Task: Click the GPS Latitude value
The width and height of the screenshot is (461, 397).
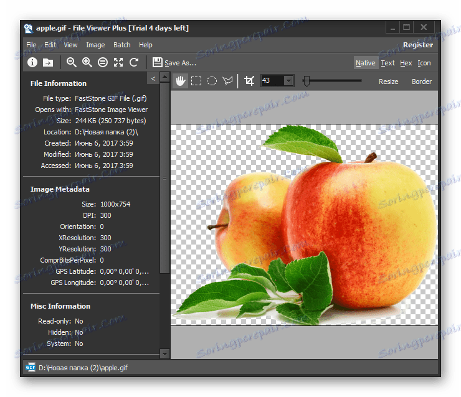Action: 125,271
